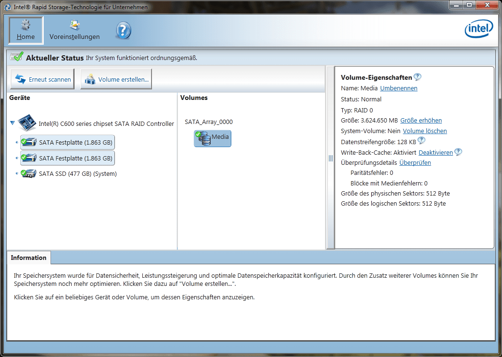The height and width of the screenshot is (357, 502).
Task: Select the Media volume
Action: point(213,138)
